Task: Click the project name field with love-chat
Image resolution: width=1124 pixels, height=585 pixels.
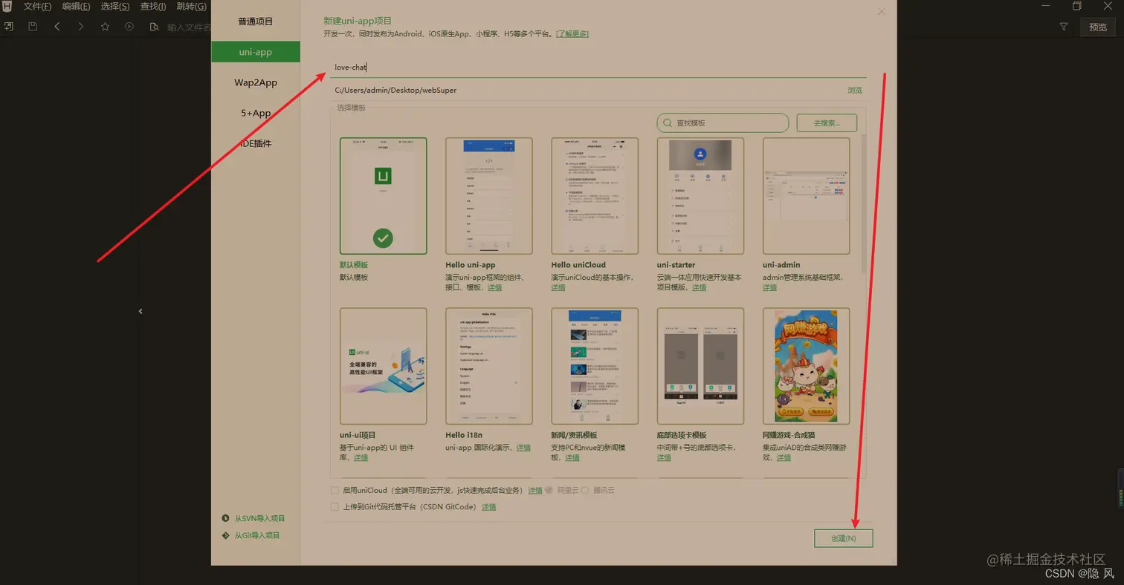Action: click(598, 67)
